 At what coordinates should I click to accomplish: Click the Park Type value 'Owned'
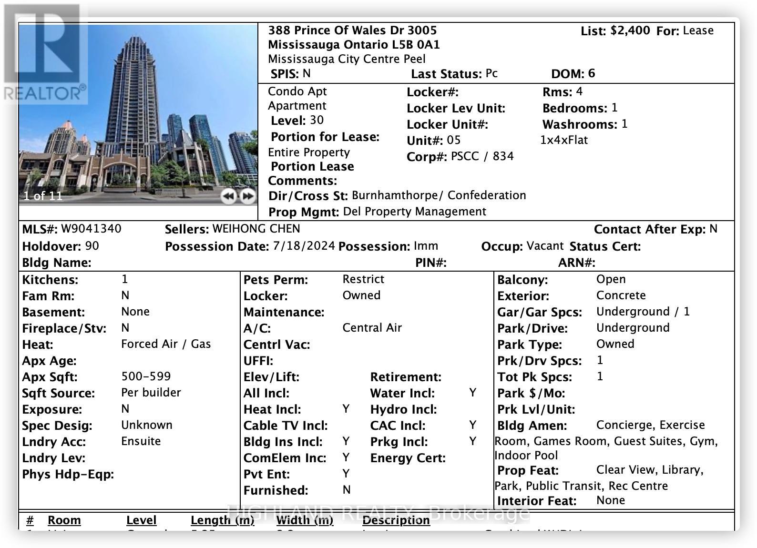(x=615, y=344)
